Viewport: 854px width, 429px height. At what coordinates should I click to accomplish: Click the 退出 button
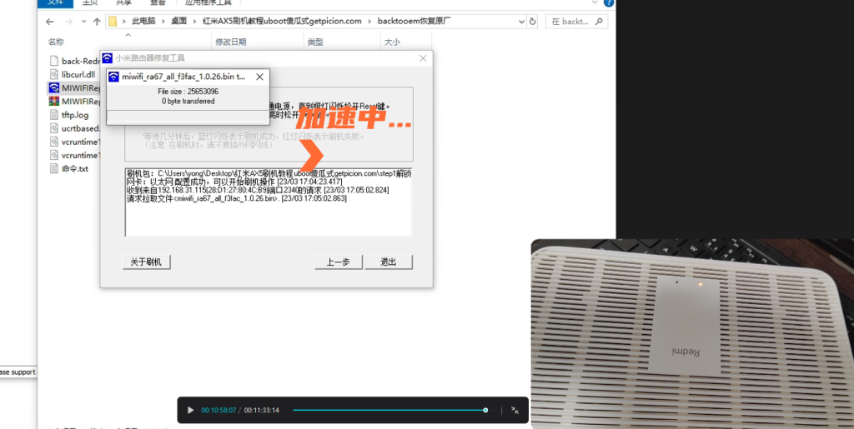pos(389,262)
